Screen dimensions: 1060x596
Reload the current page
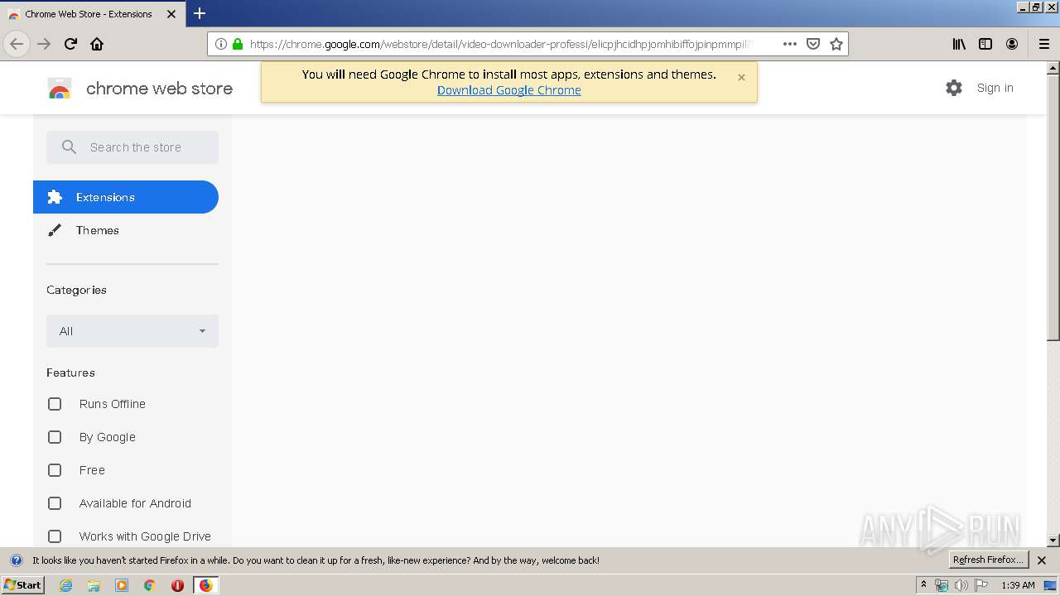click(x=70, y=44)
